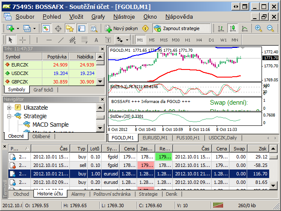Screen dimensions: 281x211
Task: Toggle the Data Window crosshair-circle icon
Action: coord(58,28)
